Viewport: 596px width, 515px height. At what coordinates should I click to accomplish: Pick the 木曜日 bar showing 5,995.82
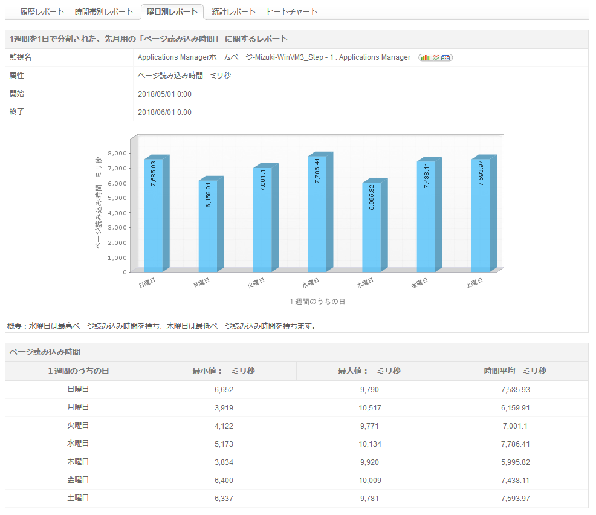point(371,227)
